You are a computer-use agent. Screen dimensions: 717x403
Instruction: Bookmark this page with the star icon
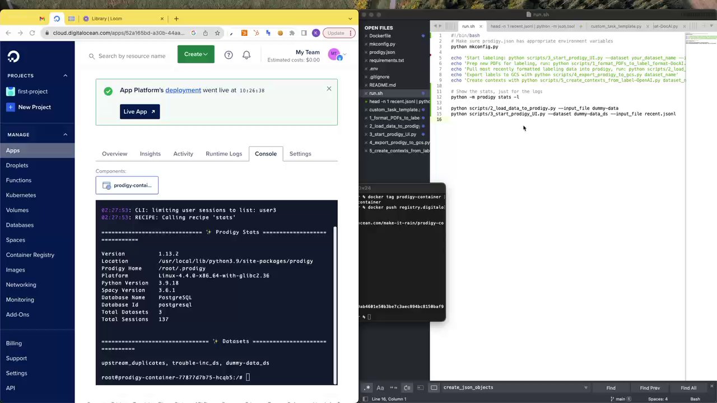(217, 33)
